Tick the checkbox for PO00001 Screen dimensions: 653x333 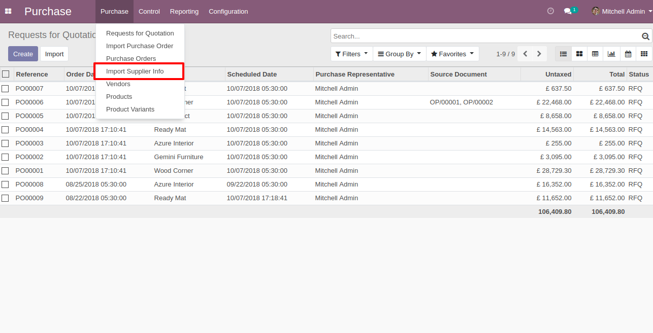point(5,171)
